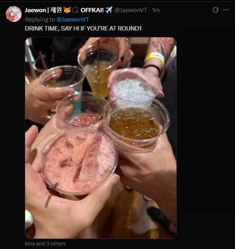This screenshot has width=235, height=249.
Task: Click the blue @JaewonVT replying-to mention
Action: tap(73, 19)
